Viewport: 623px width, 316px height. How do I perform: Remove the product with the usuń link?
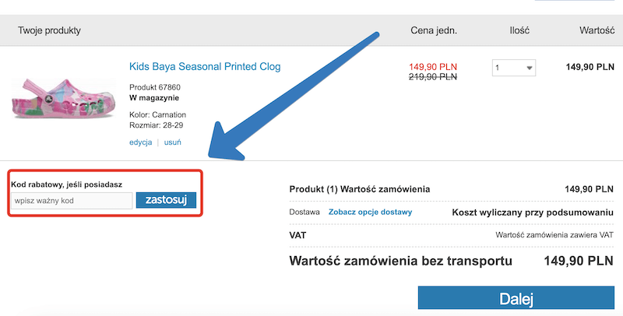[172, 142]
